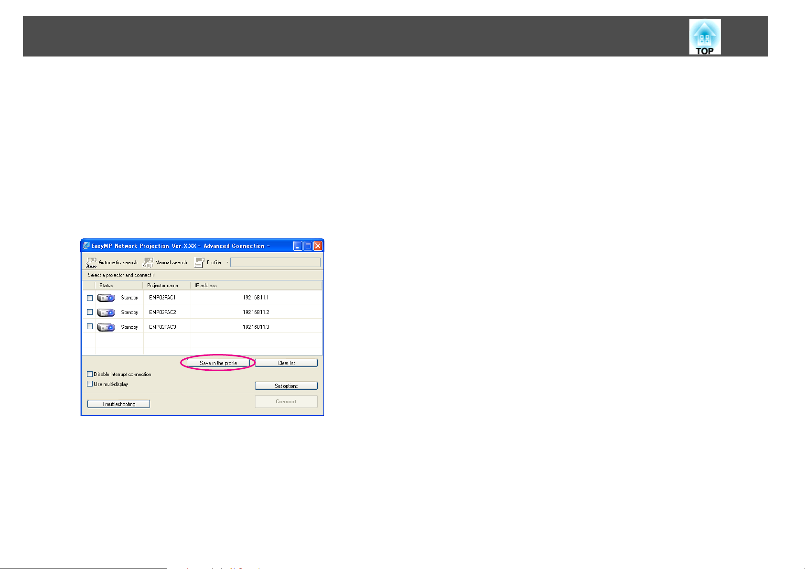
Task: Click the projector icon in EMP02FAC1 row
Action: point(106,298)
